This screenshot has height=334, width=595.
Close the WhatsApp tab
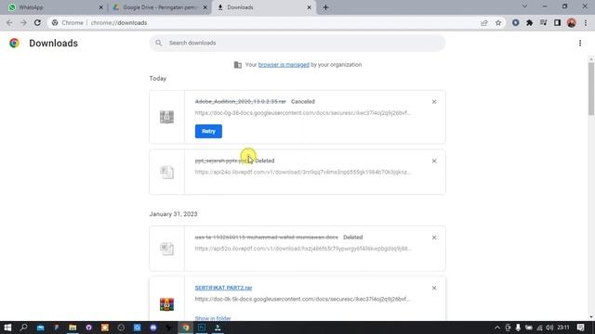click(x=101, y=7)
